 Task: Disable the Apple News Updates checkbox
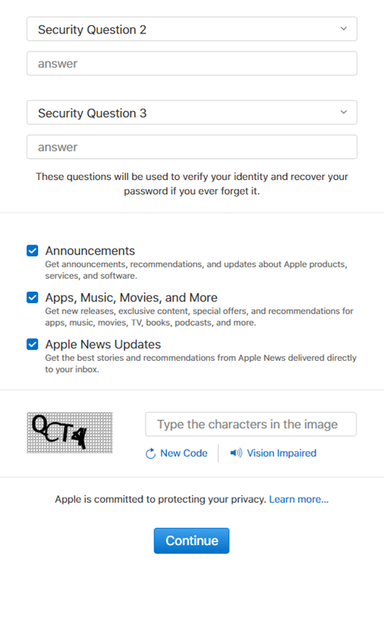(33, 344)
